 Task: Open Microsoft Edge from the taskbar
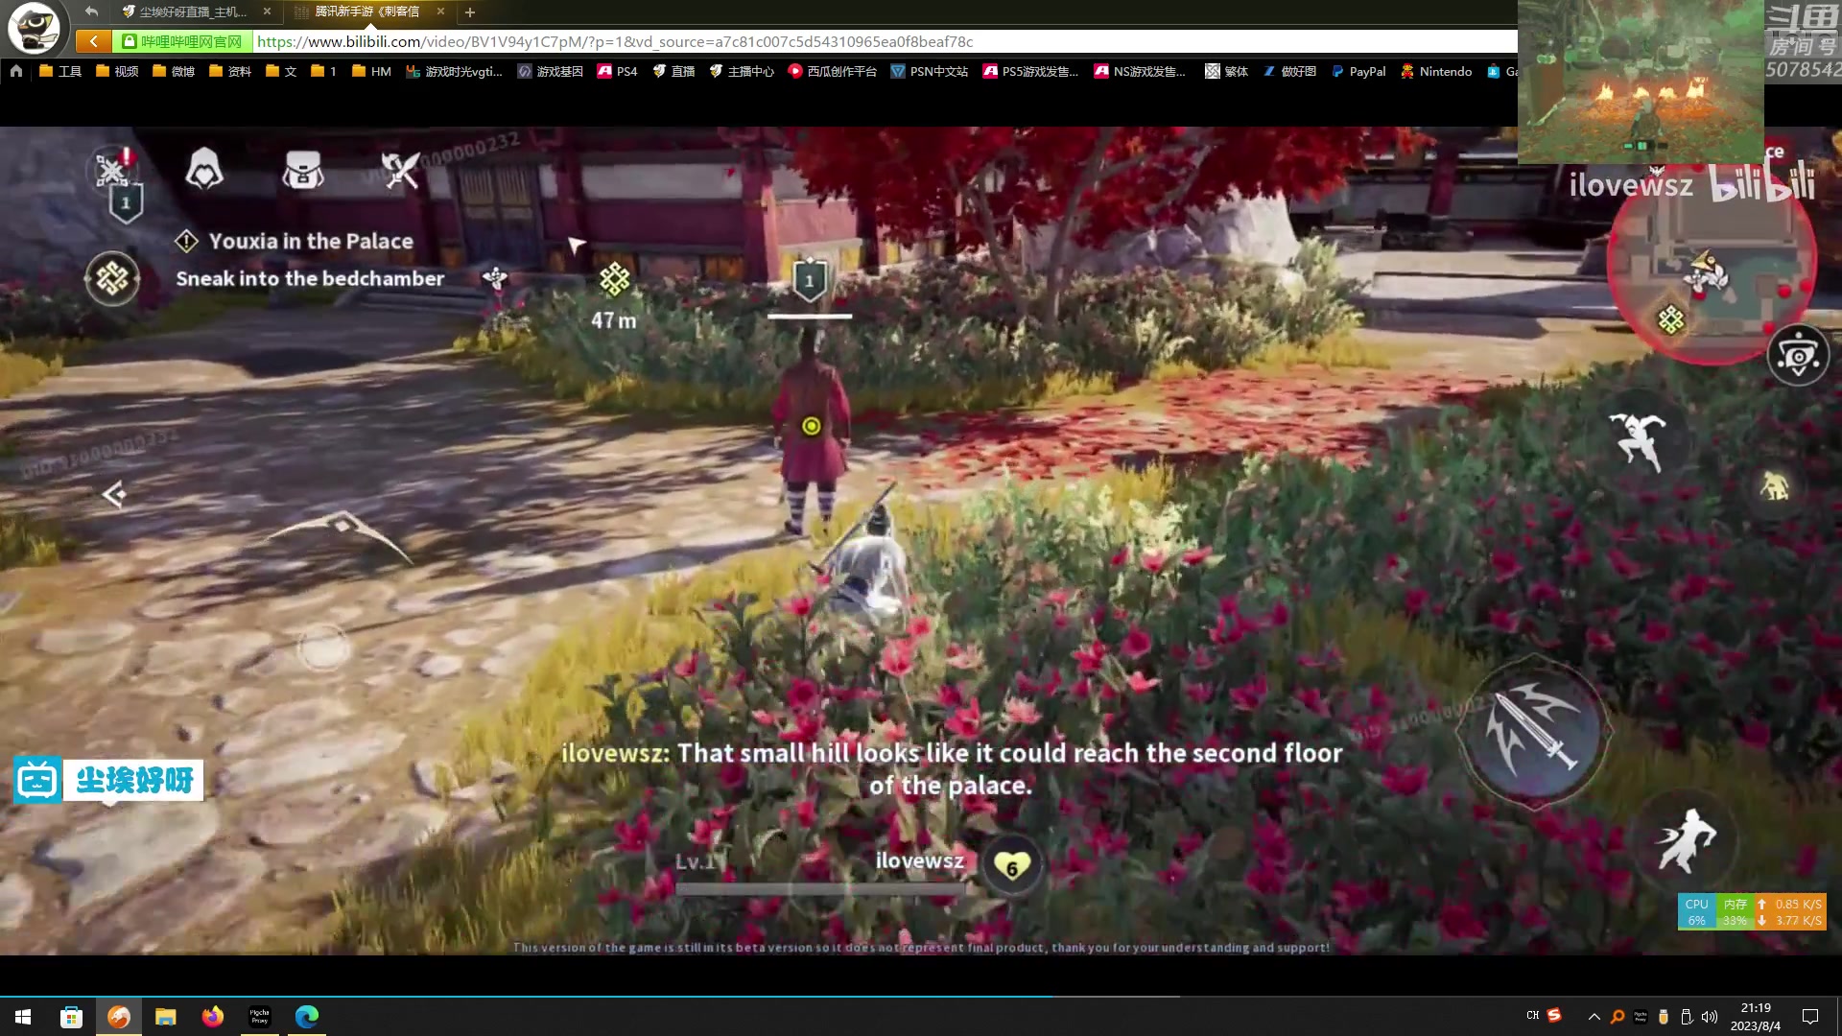pos(307,1017)
